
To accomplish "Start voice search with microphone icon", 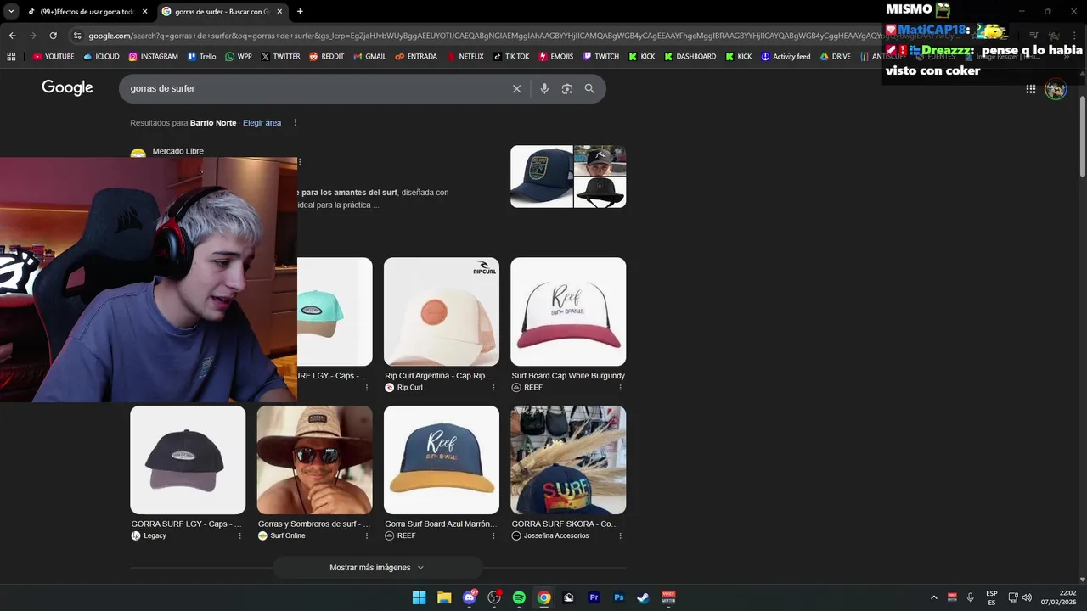I will coord(544,88).
